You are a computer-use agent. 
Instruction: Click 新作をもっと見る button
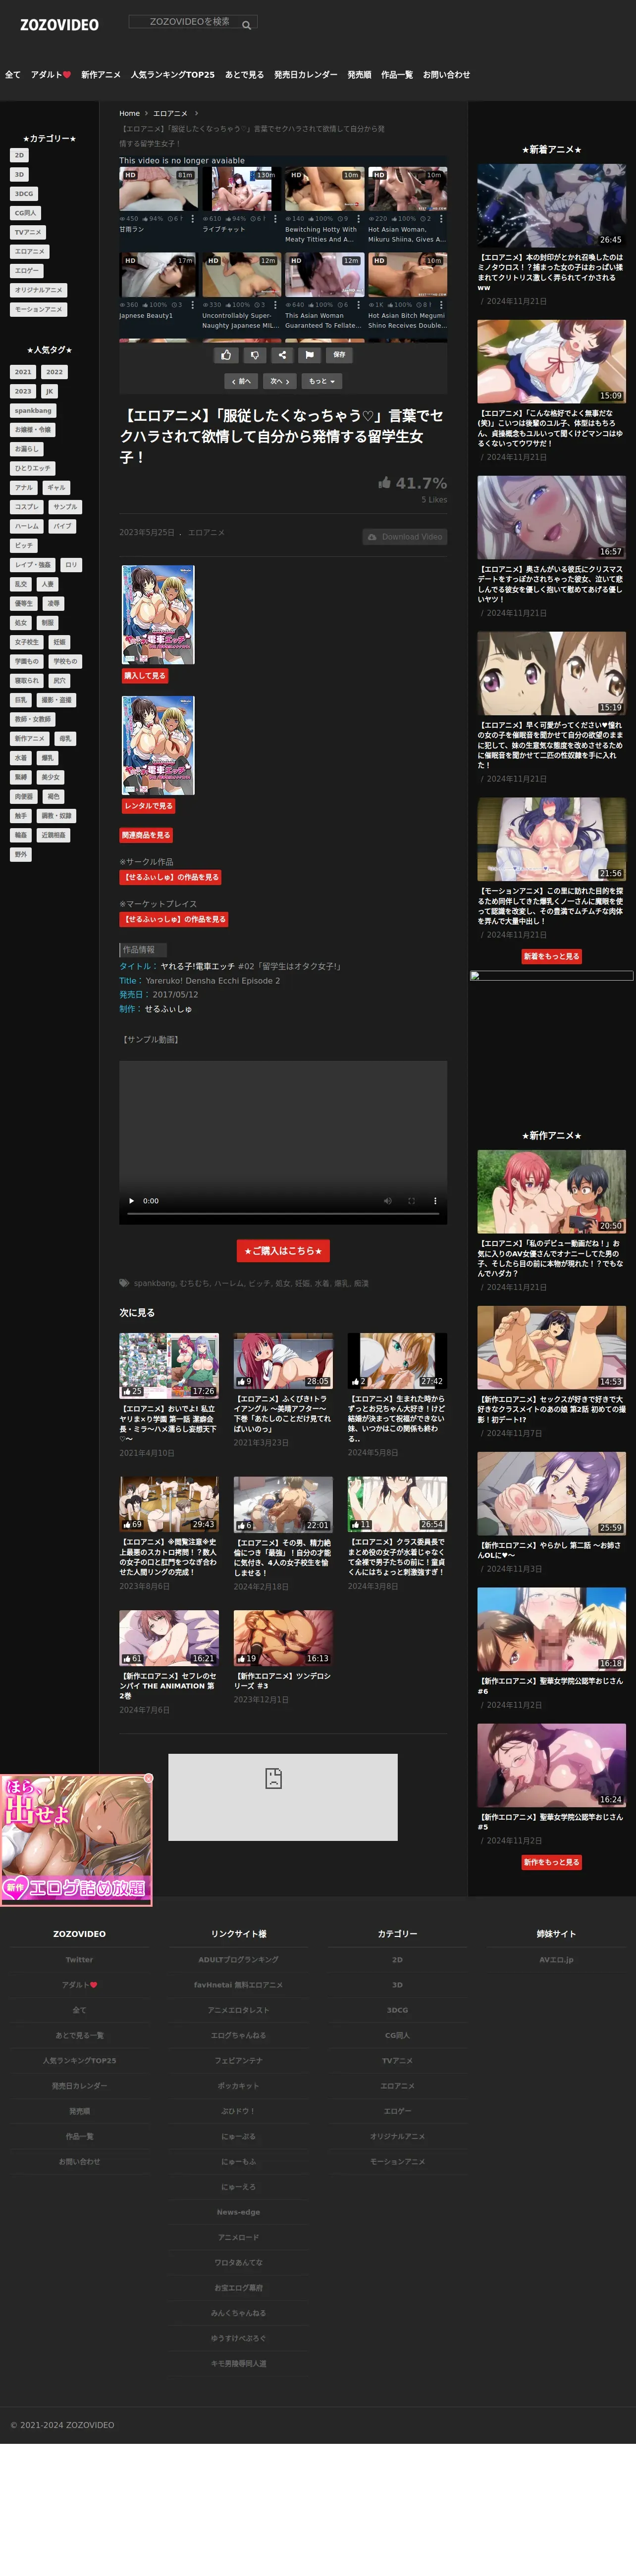click(551, 1862)
